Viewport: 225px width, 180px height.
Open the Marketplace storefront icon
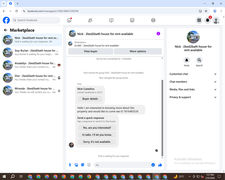click(132, 20)
